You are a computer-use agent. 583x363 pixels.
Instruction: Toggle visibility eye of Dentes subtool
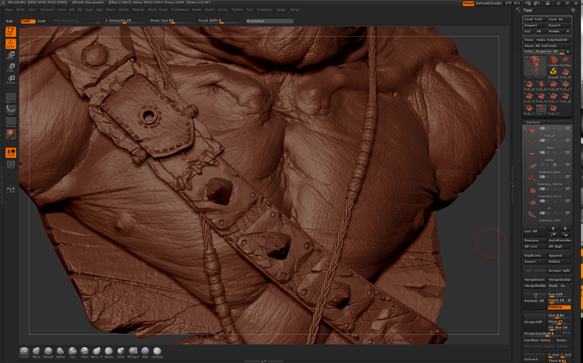point(568,153)
